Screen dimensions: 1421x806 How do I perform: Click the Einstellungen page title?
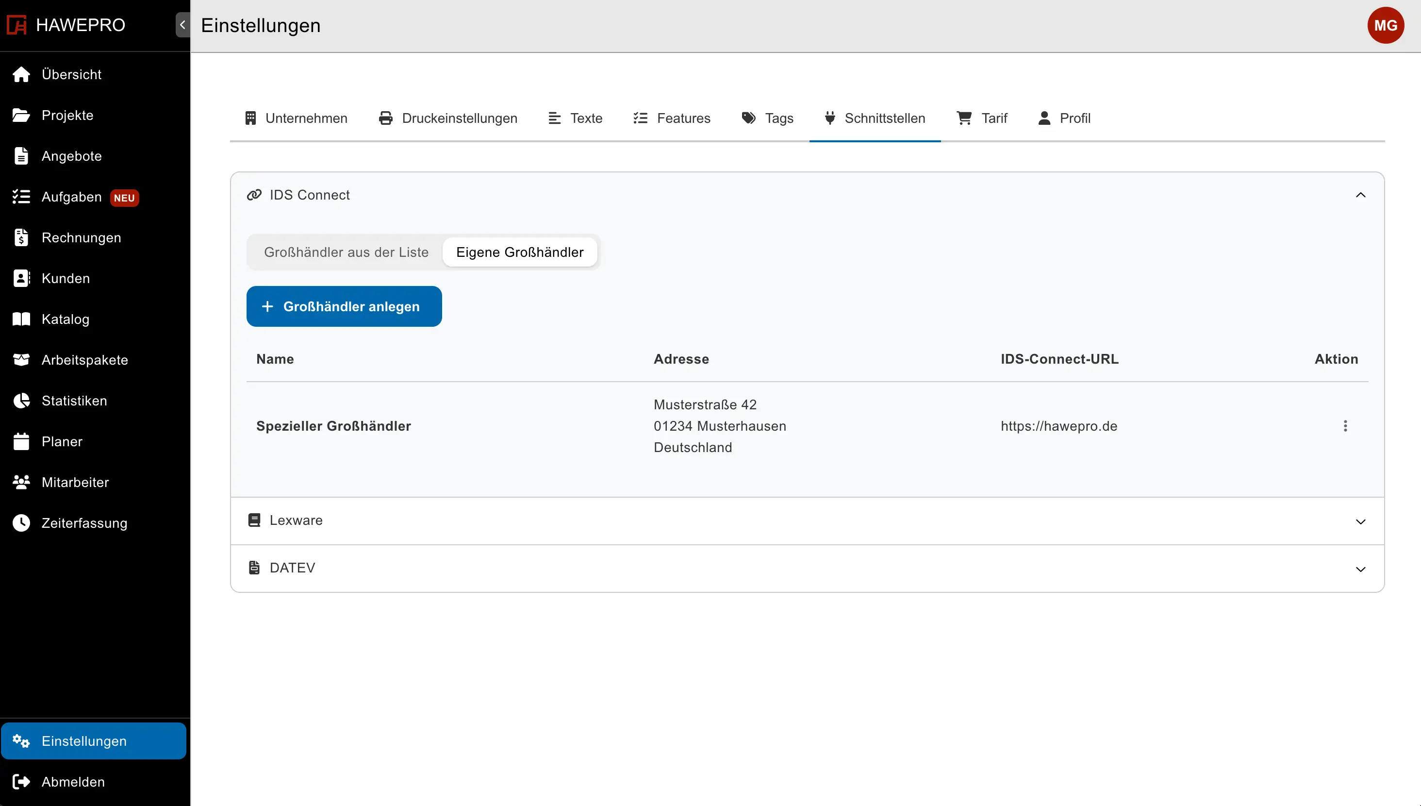click(x=261, y=25)
